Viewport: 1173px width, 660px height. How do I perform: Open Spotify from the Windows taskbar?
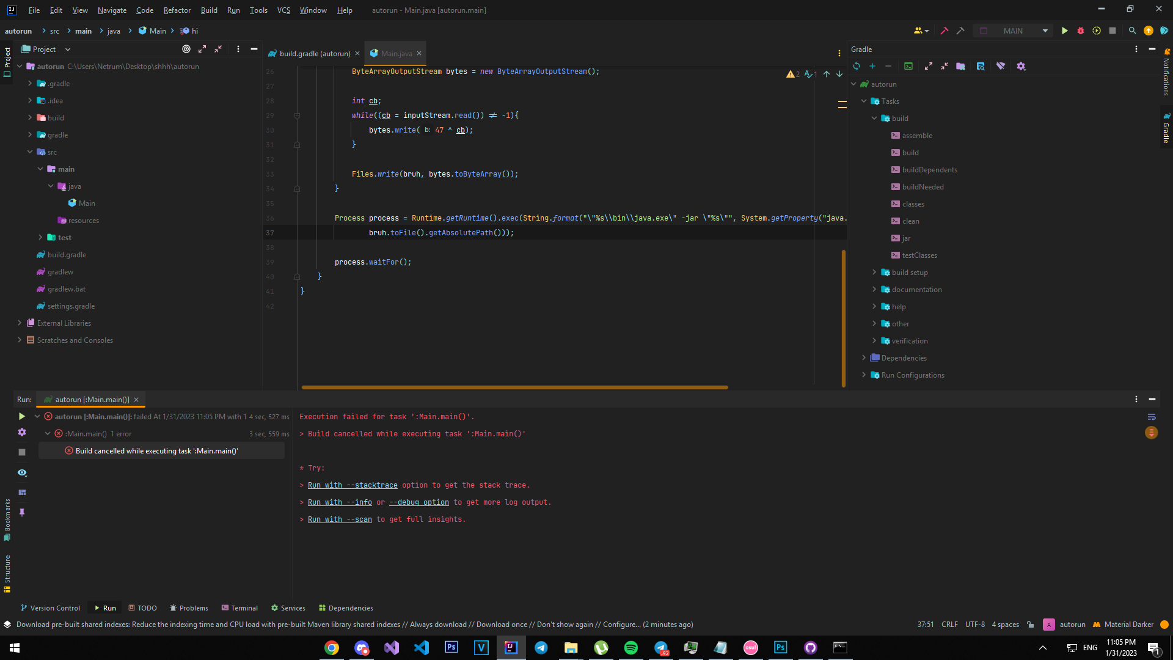click(631, 647)
